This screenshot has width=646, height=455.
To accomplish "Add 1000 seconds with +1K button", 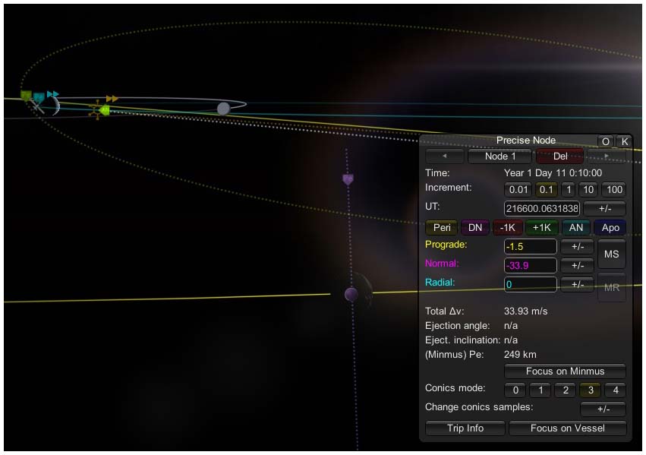I will [542, 228].
